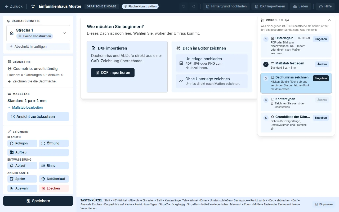Select the Speier edge tool
Screen dimensions: 339x212
22,179
